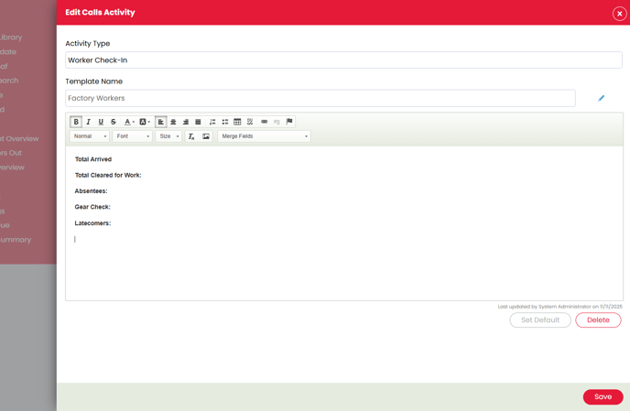Image resolution: width=630 pixels, height=411 pixels.
Task: Insert a bulleted list
Action: click(x=225, y=122)
